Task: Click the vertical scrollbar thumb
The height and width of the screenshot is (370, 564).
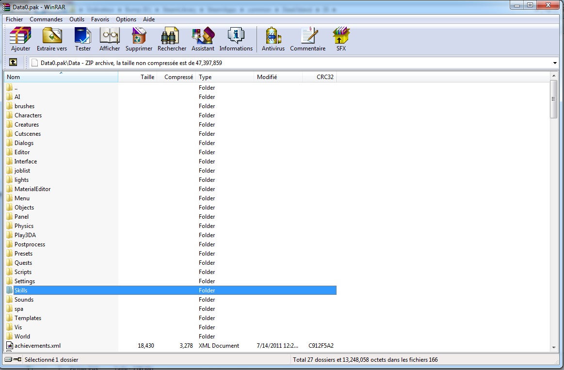Action: [x=553, y=99]
